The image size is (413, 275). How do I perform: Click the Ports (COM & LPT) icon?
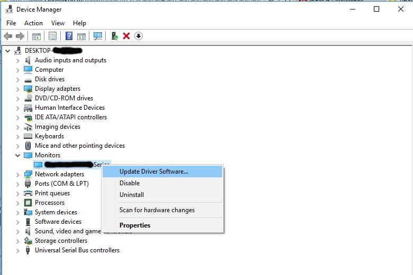click(27, 184)
